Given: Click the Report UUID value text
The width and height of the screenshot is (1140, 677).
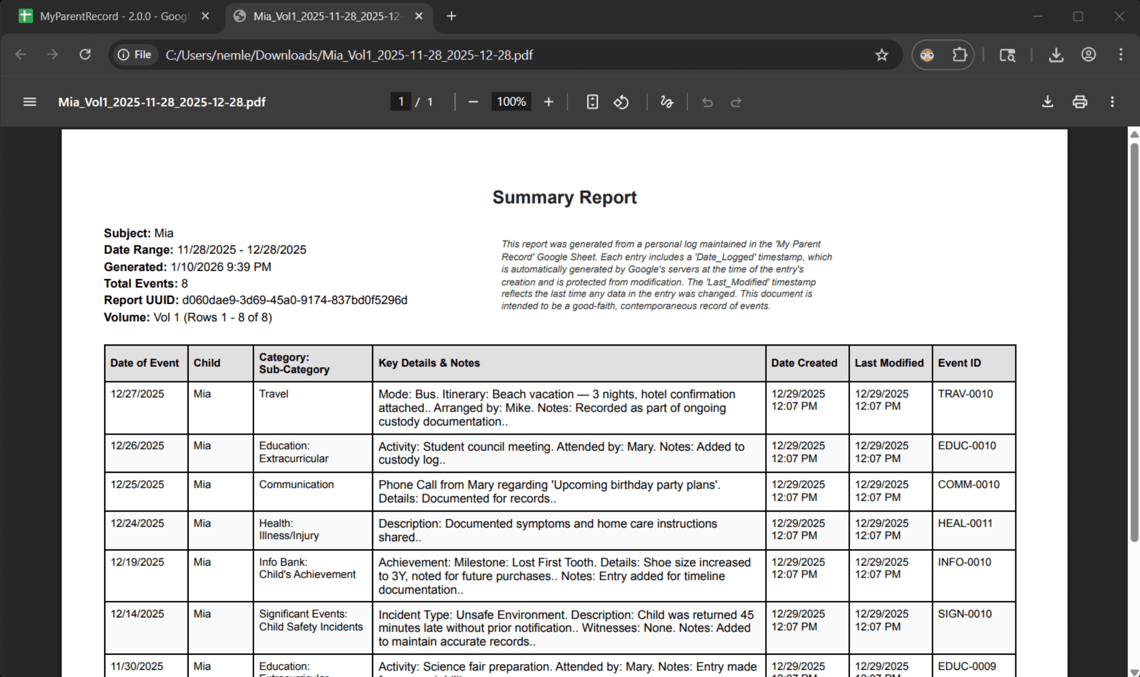Looking at the screenshot, I should [295, 300].
